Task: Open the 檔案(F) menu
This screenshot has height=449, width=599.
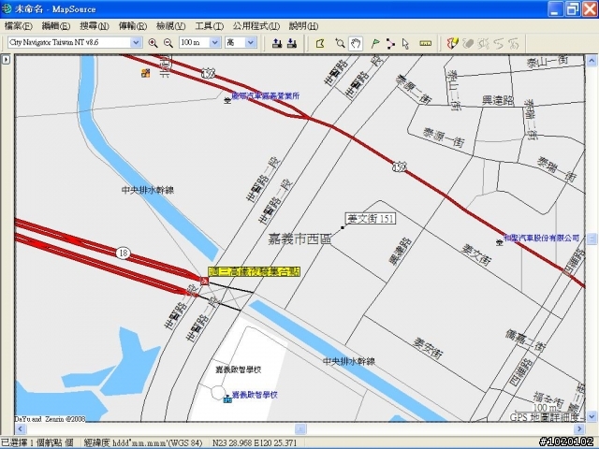Action: click(x=19, y=26)
